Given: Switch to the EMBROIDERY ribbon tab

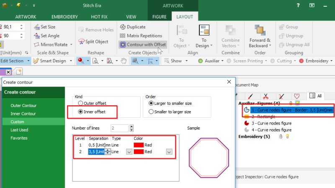Looking at the screenshot, I should pos(64,17).
